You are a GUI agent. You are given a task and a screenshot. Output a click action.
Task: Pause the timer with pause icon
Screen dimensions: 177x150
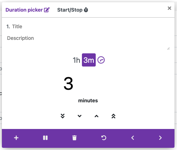pyautogui.click(x=45, y=138)
